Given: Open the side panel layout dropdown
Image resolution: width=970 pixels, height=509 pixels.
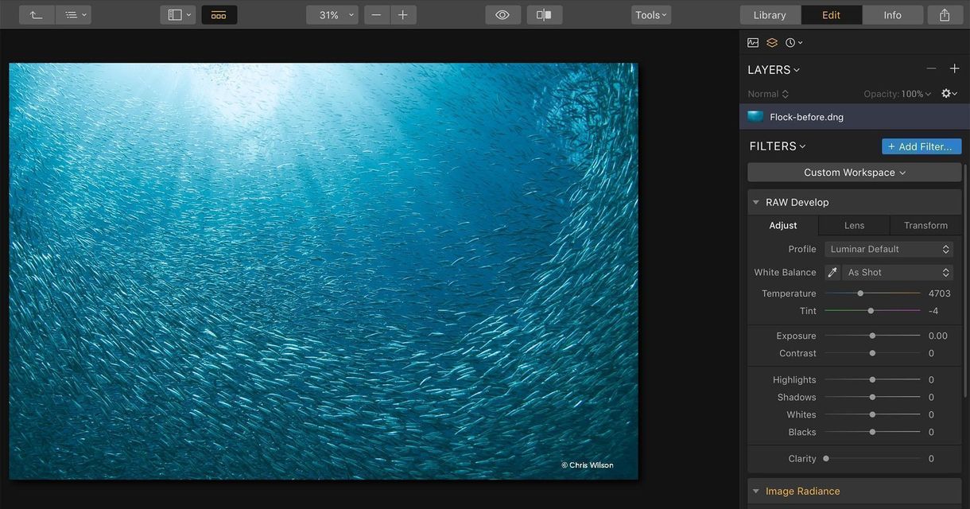Looking at the screenshot, I should coord(178,14).
